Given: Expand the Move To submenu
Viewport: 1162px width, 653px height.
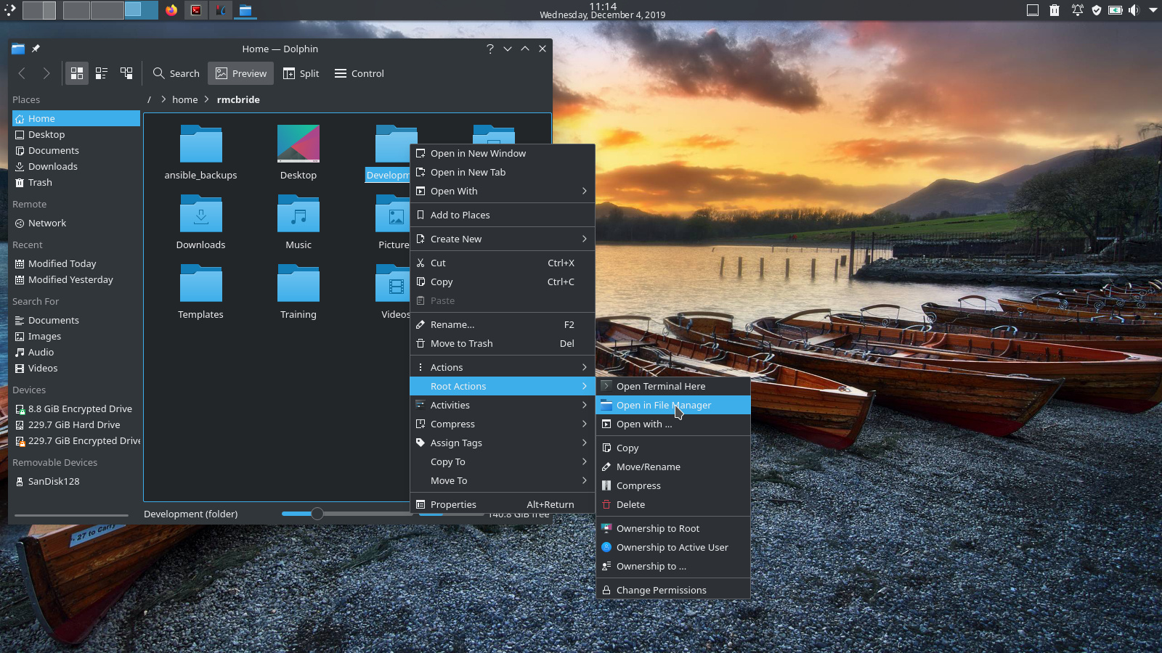Looking at the screenshot, I should click(x=503, y=480).
